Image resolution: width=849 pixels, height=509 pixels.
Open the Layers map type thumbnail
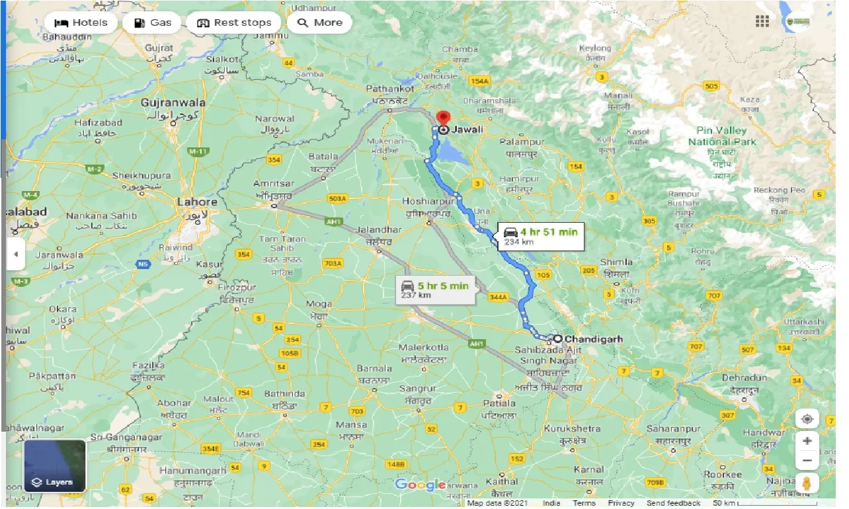(55, 466)
